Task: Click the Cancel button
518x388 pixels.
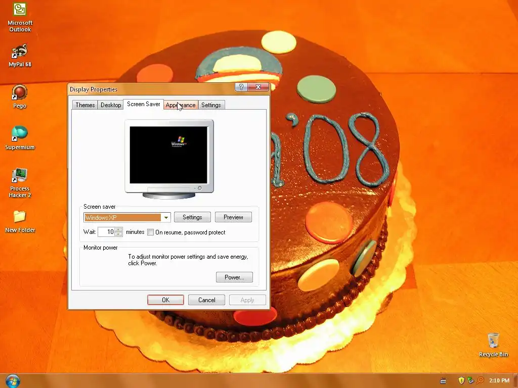Action: coord(206,300)
